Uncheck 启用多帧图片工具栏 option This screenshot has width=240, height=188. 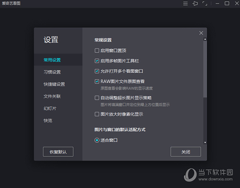click(x=97, y=61)
